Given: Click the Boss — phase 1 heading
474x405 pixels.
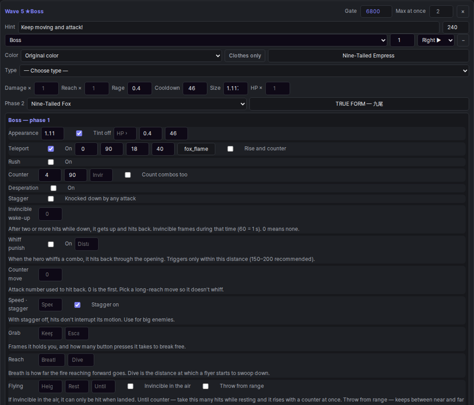Looking at the screenshot, I should [x=29, y=120].
